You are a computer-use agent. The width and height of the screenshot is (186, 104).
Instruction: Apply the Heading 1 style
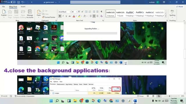click(x=130, y=14)
